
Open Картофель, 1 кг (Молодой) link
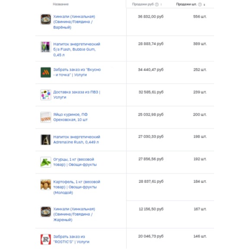click(77, 187)
